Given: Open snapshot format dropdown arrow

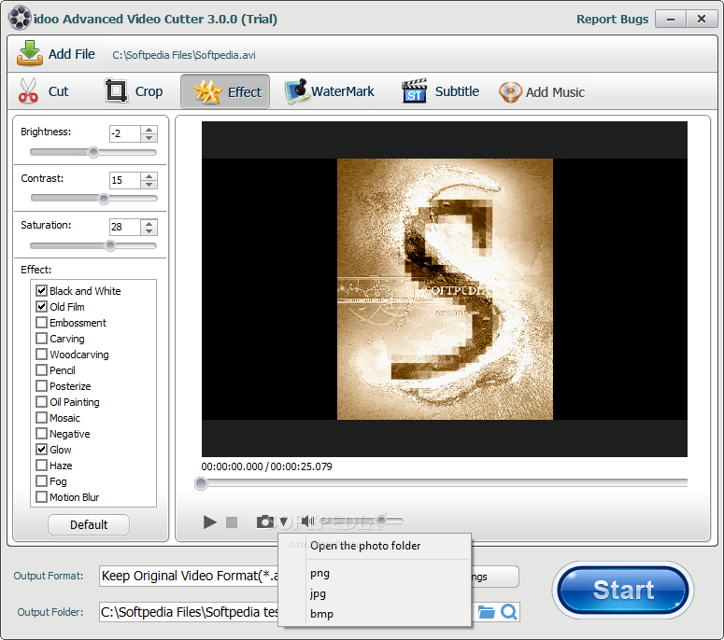Looking at the screenshot, I should coord(283,522).
